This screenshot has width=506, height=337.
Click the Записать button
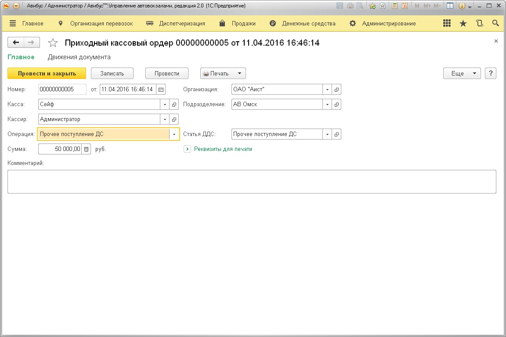point(112,73)
